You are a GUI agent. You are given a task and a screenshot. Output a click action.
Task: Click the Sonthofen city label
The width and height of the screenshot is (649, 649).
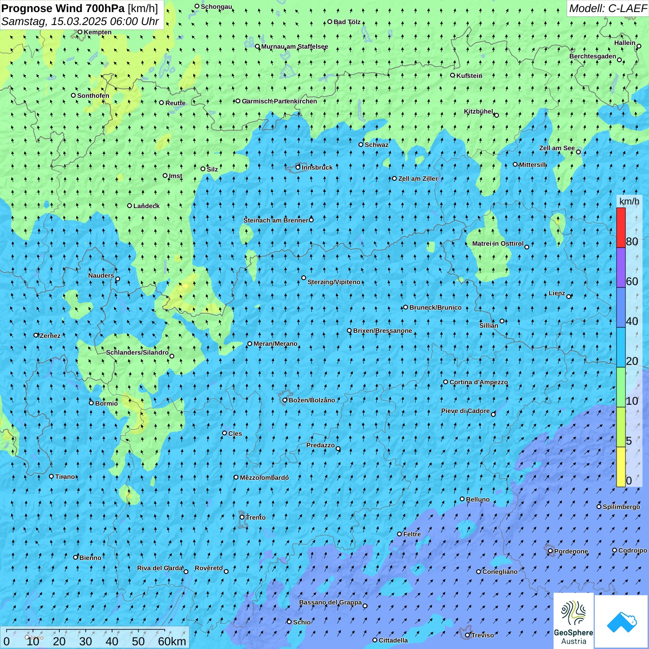pos(93,95)
